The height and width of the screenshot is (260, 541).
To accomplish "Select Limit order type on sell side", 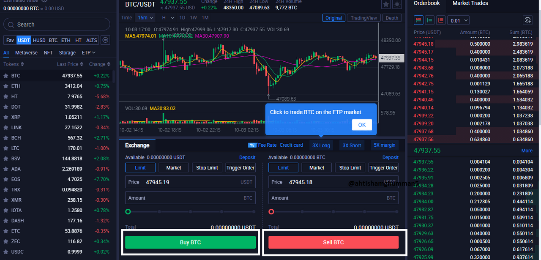I will click(x=283, y=167).
